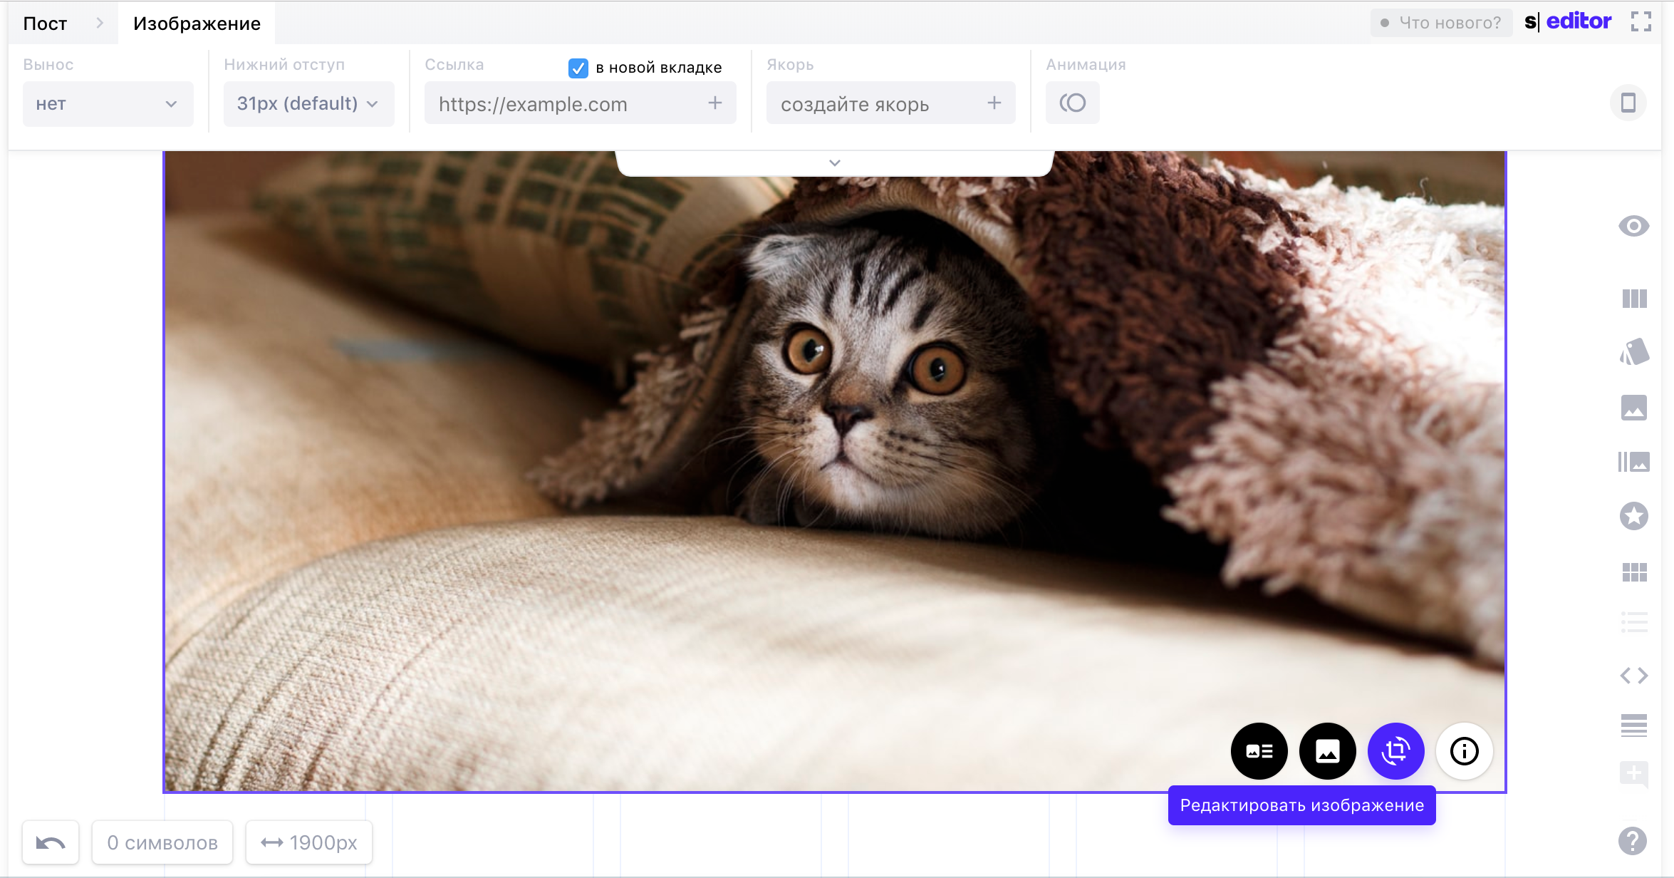1674x878 pixels.
Task: Open the crop/edit image tool
Action: click(1395, 751)
